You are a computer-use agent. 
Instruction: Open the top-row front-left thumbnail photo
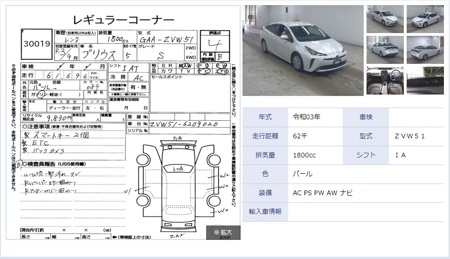(385, 19)
